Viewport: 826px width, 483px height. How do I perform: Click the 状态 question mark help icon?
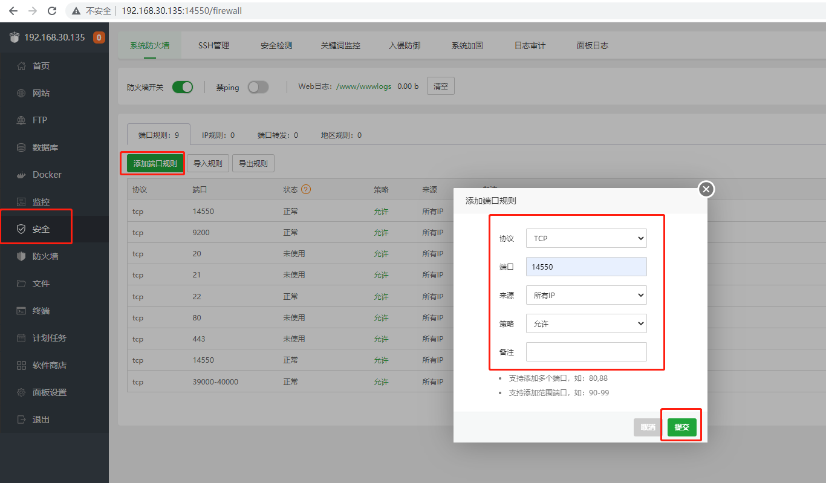pyautogui.click(x=306, y=189)
